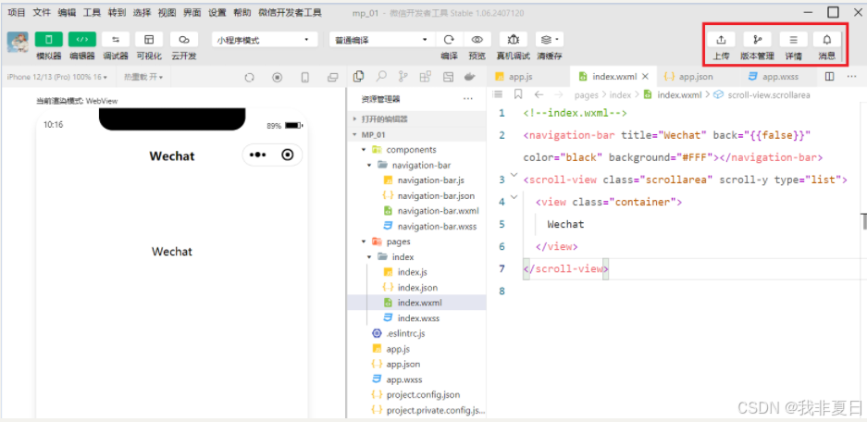Viewport: 867px width, 422px height.
Task: Open navigation-bar.js file
Action: pos(430,180)
